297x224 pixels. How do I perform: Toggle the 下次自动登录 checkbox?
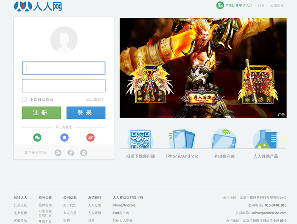pos(24,99)
